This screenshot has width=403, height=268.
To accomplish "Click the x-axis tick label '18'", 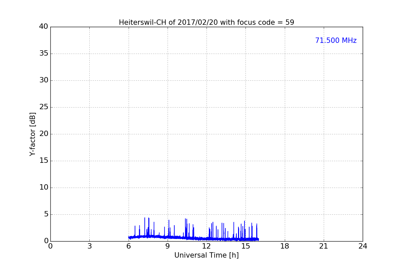I will pyautogui.click(x=285, y=246).
